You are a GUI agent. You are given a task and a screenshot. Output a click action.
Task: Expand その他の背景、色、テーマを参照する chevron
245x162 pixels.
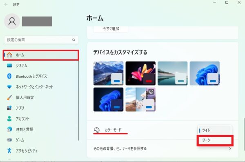tap(230, 149)
